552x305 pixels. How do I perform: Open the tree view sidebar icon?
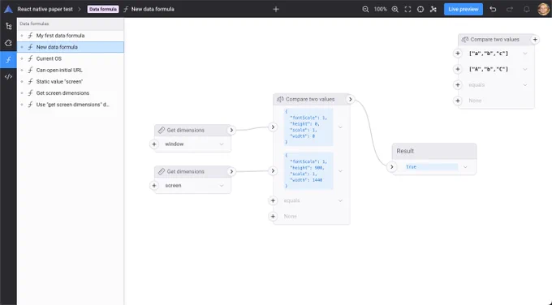[8, 26]
